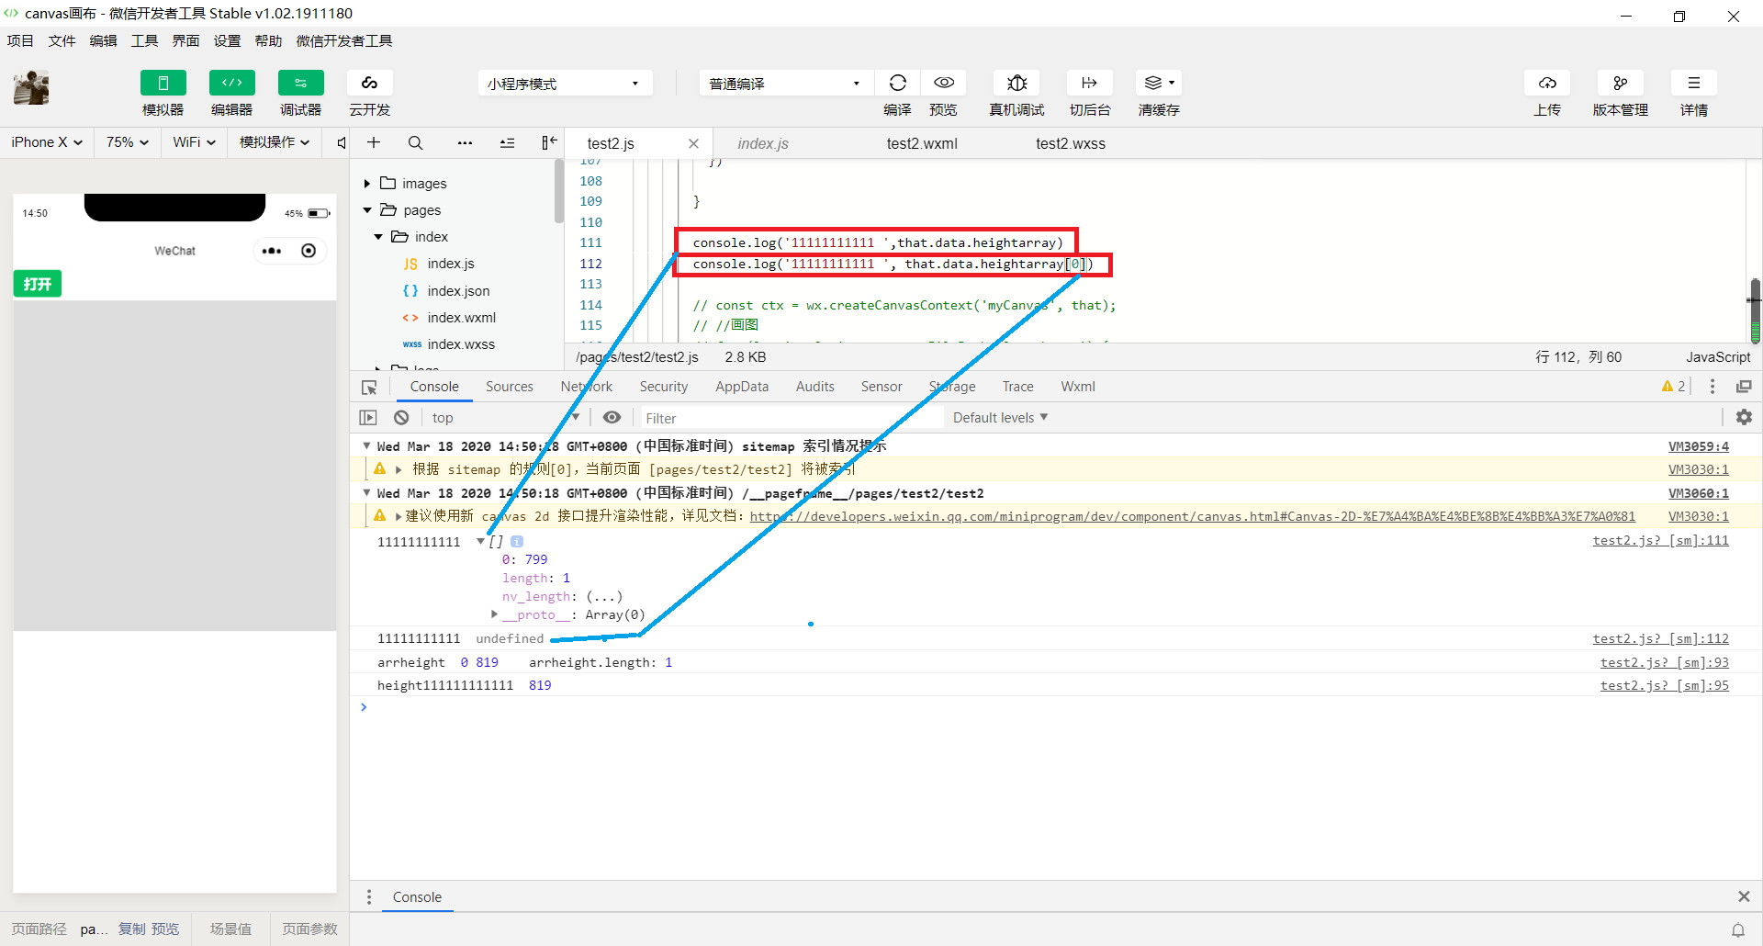Viewport: 1763px width, 946px height.
Task: Expand the __proto__ Array entry
Action: tap(494, 614)
